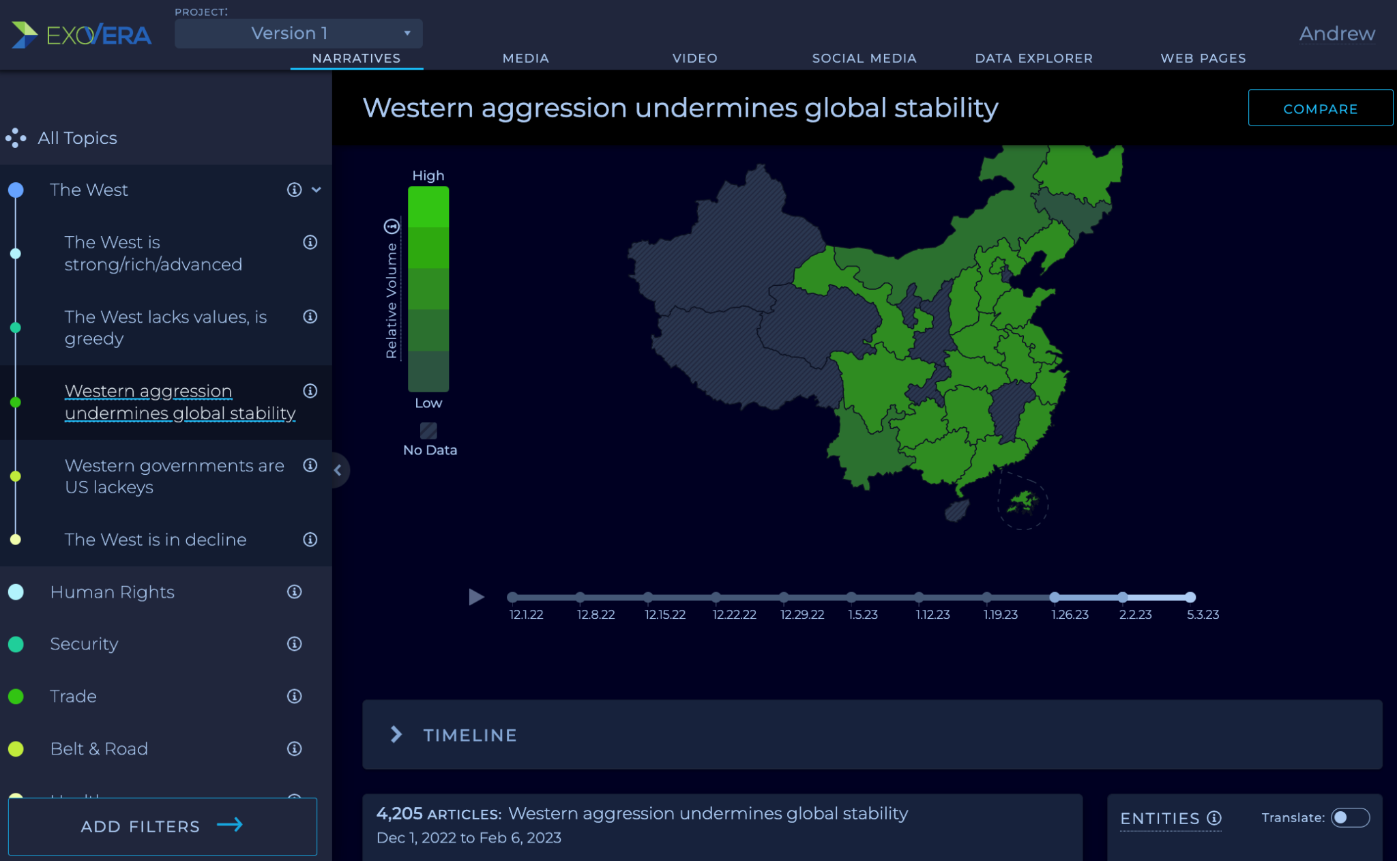1397x861 pixels.
Task: Open the Version 1 project dropdown
Action: pos(298,33)
